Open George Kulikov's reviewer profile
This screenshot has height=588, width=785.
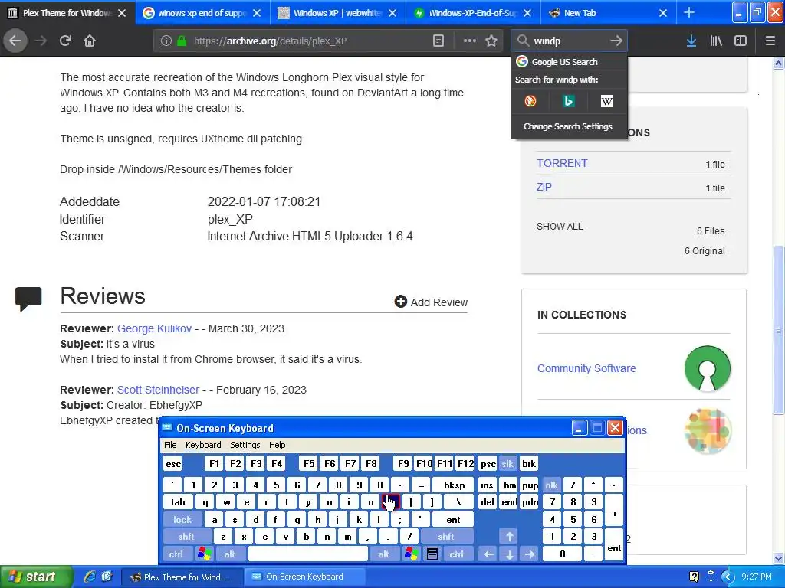pos(154,328)
